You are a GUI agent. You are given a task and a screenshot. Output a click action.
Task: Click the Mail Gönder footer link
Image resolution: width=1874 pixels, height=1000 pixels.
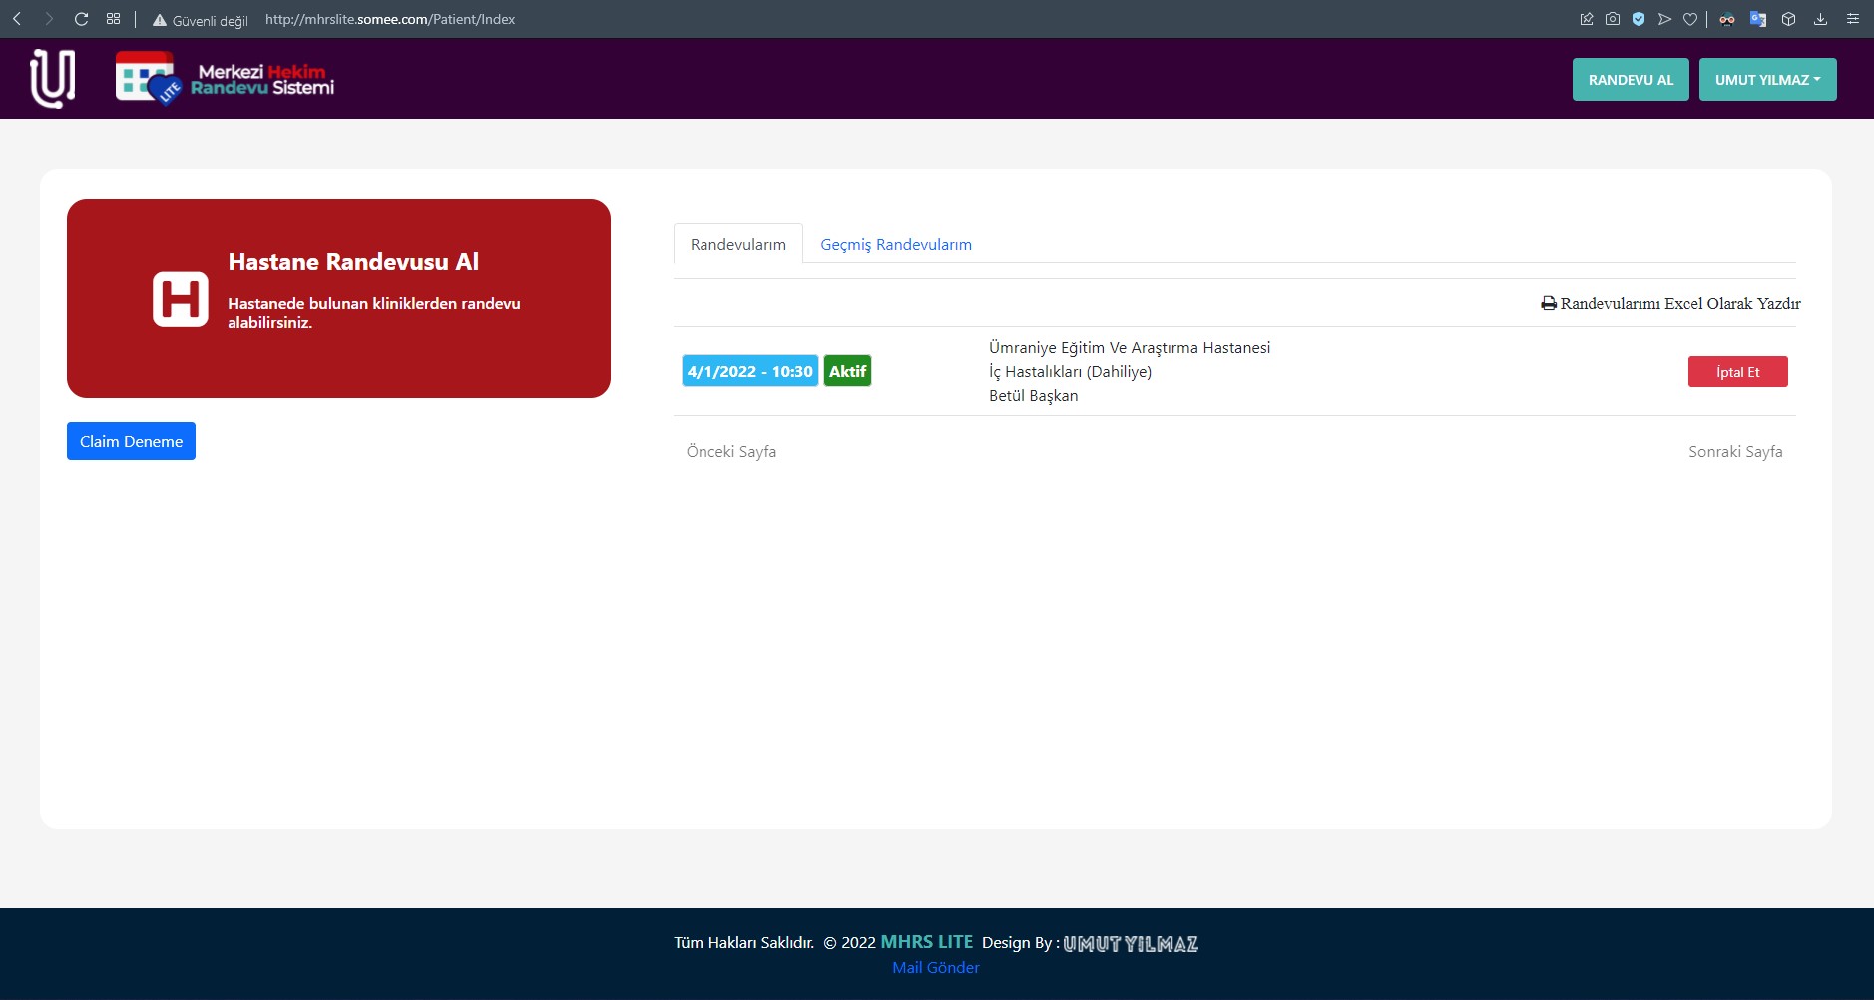(x=935, y=968)
